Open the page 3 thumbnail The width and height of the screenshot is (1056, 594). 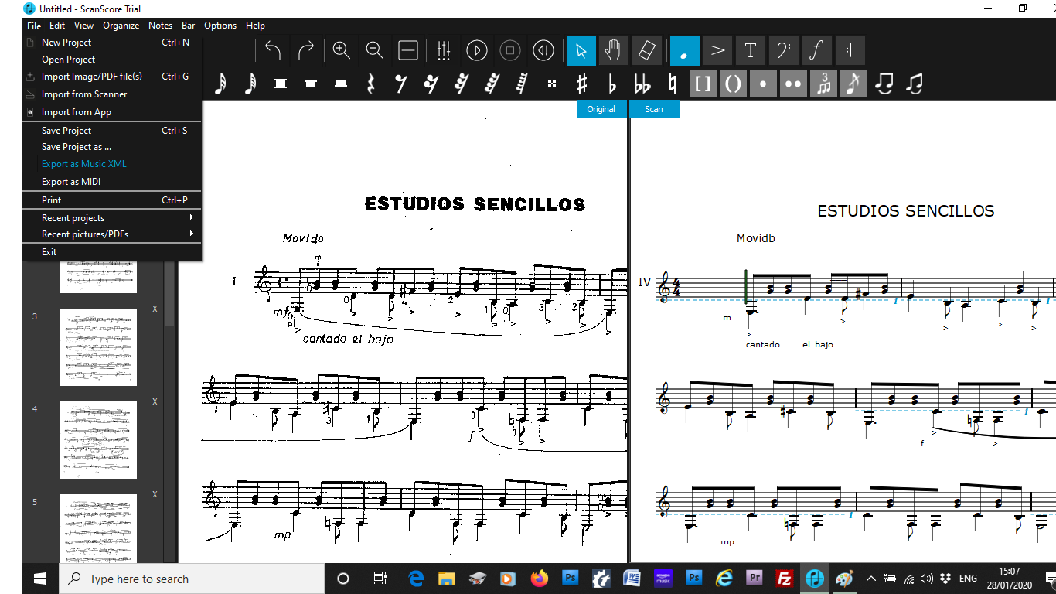click(98, 347)
